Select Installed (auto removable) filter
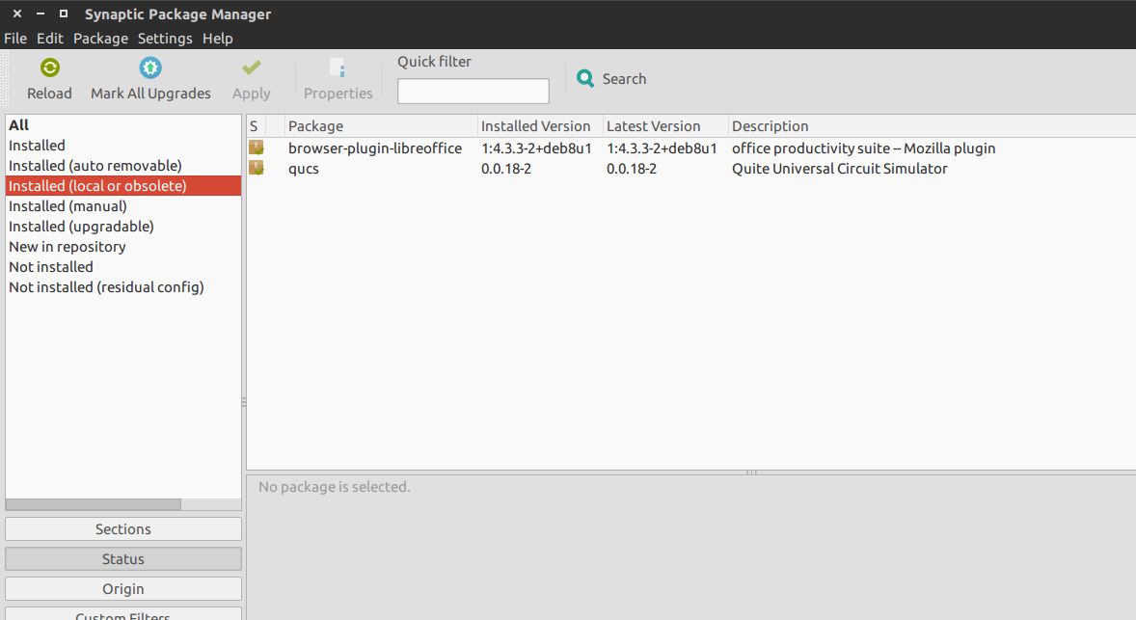The width and height of the screenshot is (1136, 620). (x=123, y=166)
